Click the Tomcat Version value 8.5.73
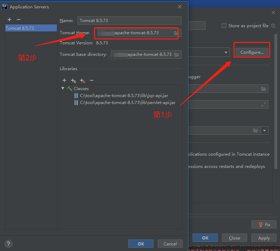The width and height of the screenshot is (280, 251). 102,43
